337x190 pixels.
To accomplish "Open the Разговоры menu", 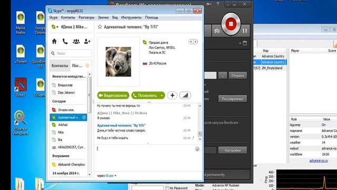I will pos(86,17).
